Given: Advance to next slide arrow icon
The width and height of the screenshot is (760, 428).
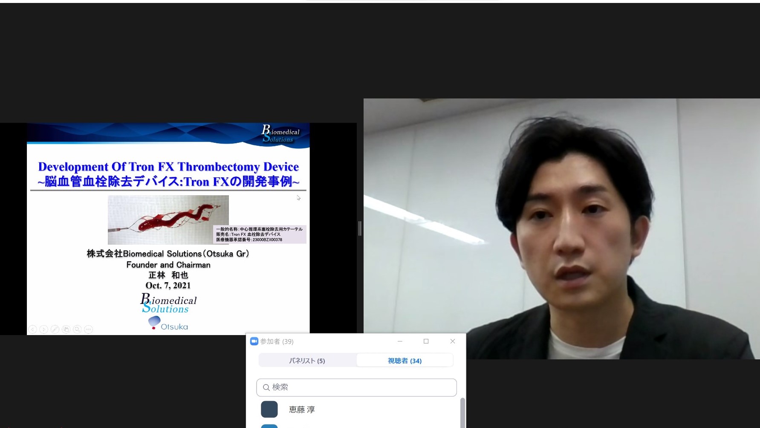Looking at the screenshot, I should pyautogui.click(x=43, y=329).
